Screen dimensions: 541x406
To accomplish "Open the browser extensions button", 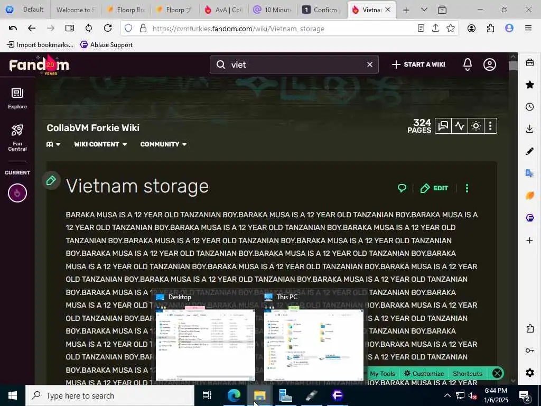I will pyautogui.click(x=490, y=29).
